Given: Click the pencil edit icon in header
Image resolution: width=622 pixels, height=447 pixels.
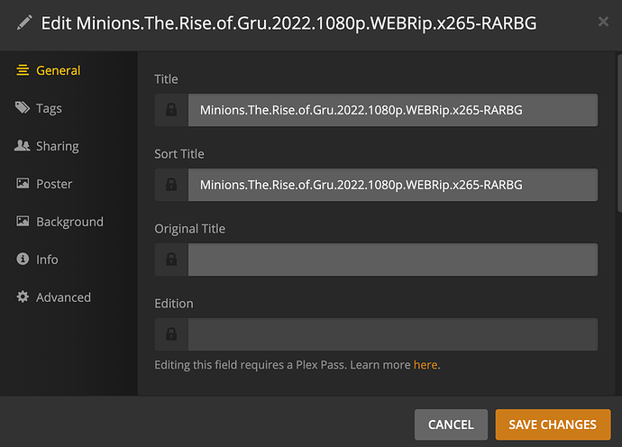Looking at the screenshot, I should point(23,23).
